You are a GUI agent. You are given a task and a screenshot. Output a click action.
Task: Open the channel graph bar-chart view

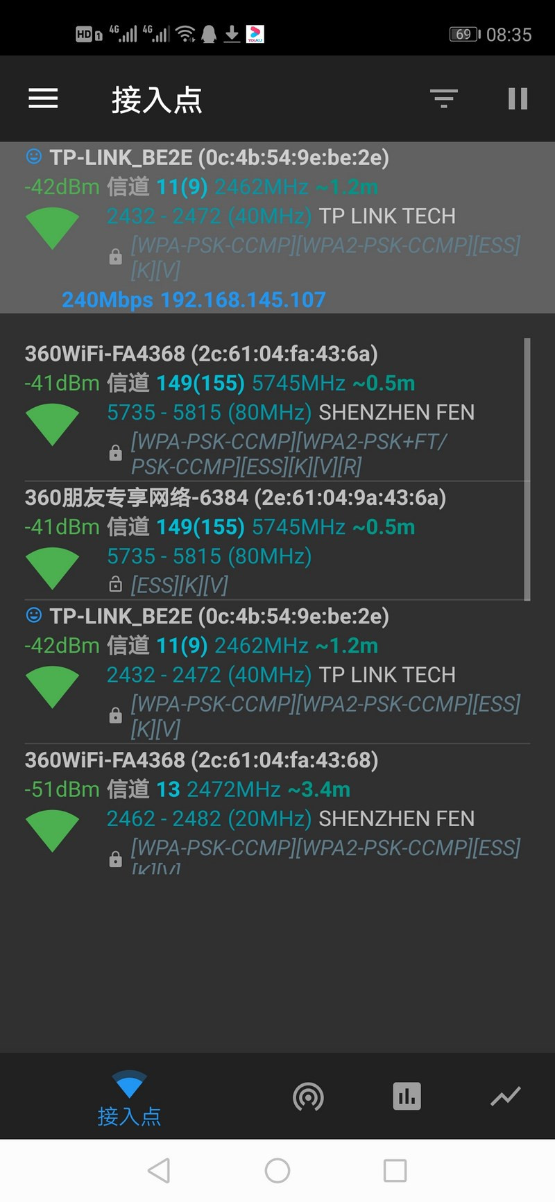(x=407, y=1096)
